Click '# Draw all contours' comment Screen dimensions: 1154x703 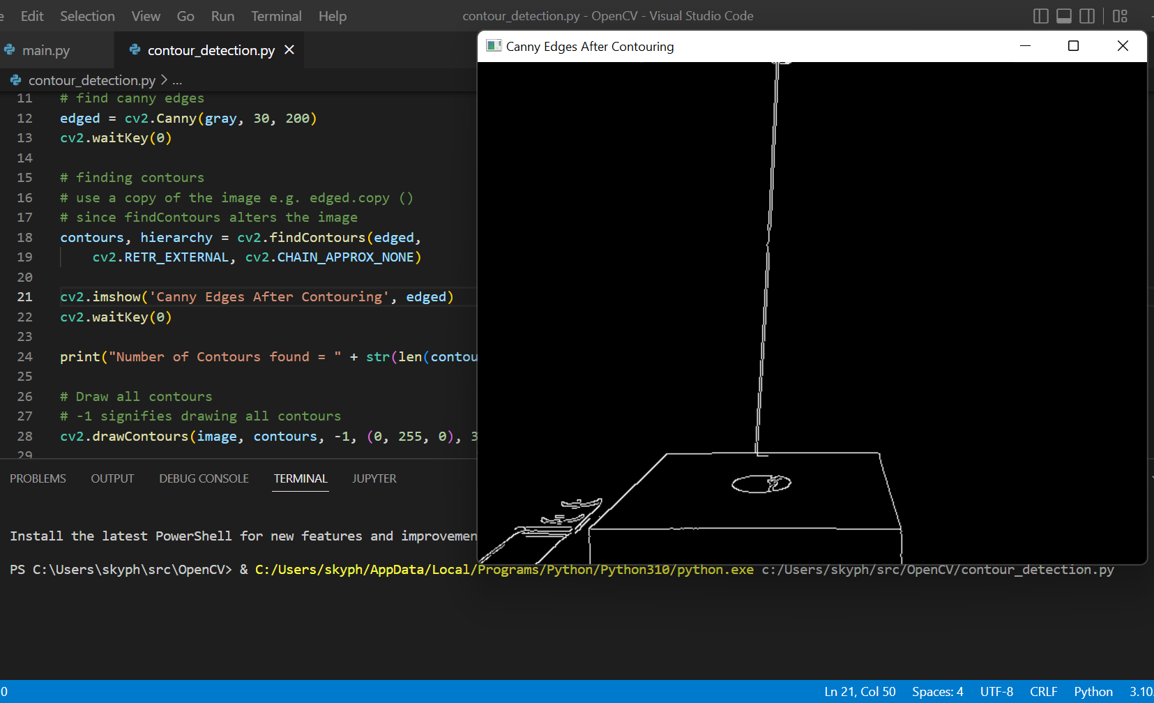tap(136, 397)
